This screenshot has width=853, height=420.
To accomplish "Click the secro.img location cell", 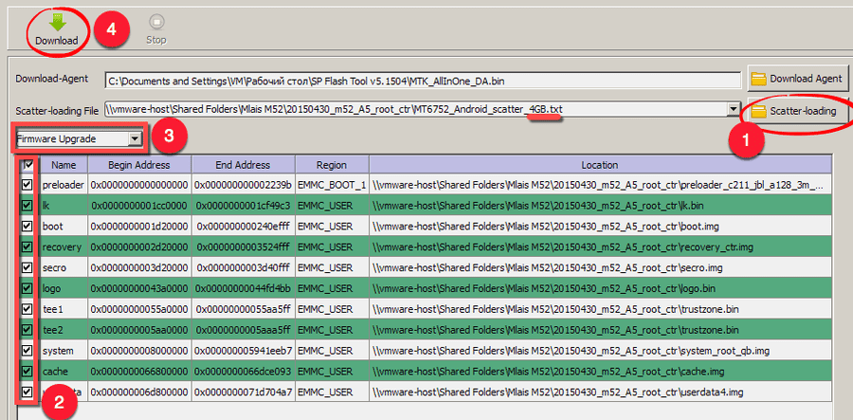I will pos(600,267).
